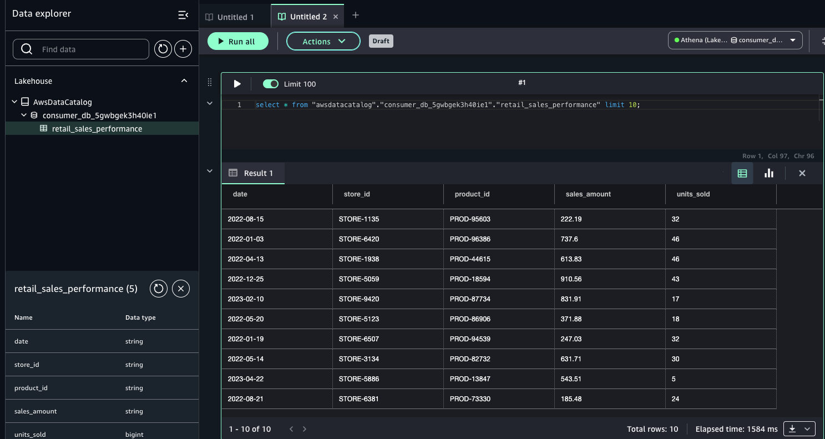This screenshot has height=439, width=825.
Task: Close the Untitled 2 tab
Action: 335,17
